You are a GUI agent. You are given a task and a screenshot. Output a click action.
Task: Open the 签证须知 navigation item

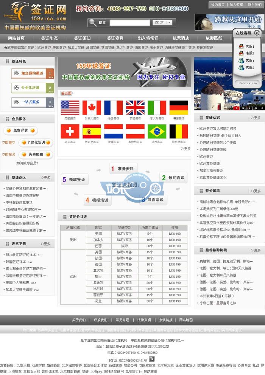(82, 38)
